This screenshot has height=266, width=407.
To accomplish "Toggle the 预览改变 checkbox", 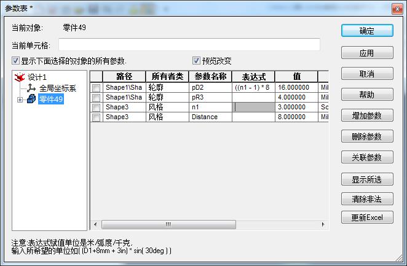I will pos(197,61).
